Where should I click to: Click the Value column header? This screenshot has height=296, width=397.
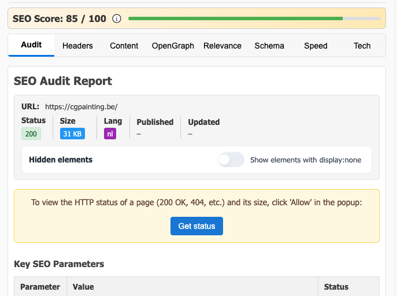point(83,287)
